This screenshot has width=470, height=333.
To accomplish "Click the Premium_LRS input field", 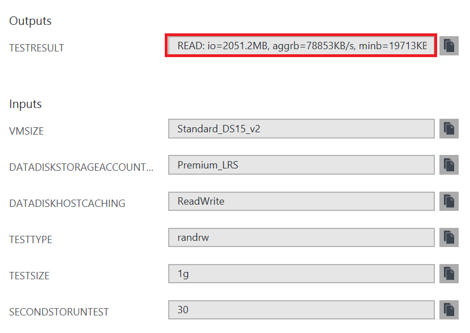I will coord(301,165).
